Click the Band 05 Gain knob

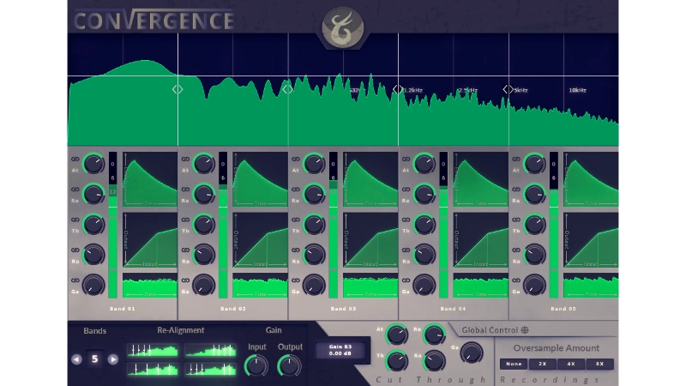coord(534,285)
